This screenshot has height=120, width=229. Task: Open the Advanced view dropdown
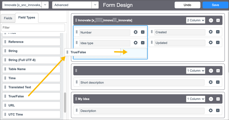[95, 5]
